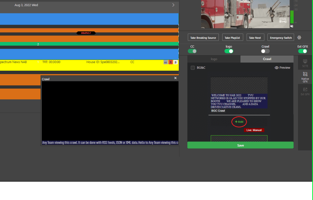Switch to the logo tab

tap(214, 59)
